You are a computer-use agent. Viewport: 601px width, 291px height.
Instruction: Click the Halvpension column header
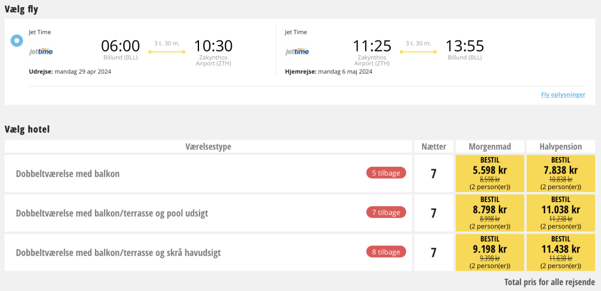[561, 146]
